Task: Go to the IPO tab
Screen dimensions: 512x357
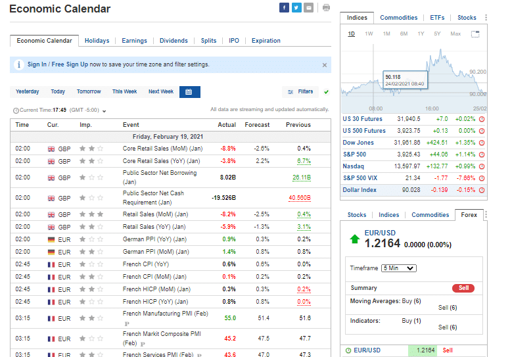Action: (234, 41)
